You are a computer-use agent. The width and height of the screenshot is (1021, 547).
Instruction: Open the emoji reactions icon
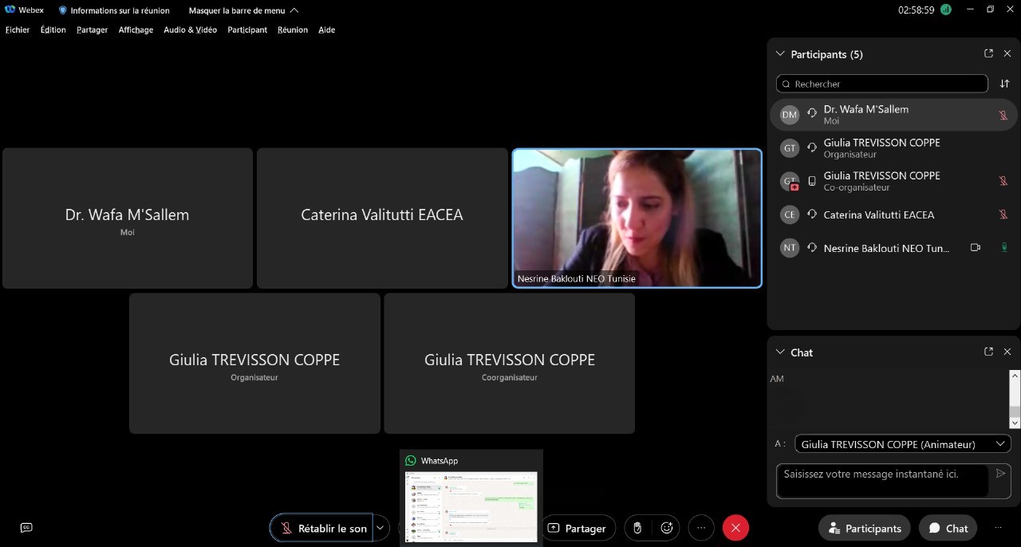tap(667, 528)
